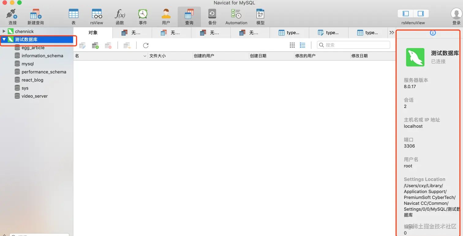
Task: Click the green 测试数据库 dolphin logo
Action: [x=415, y=57]
